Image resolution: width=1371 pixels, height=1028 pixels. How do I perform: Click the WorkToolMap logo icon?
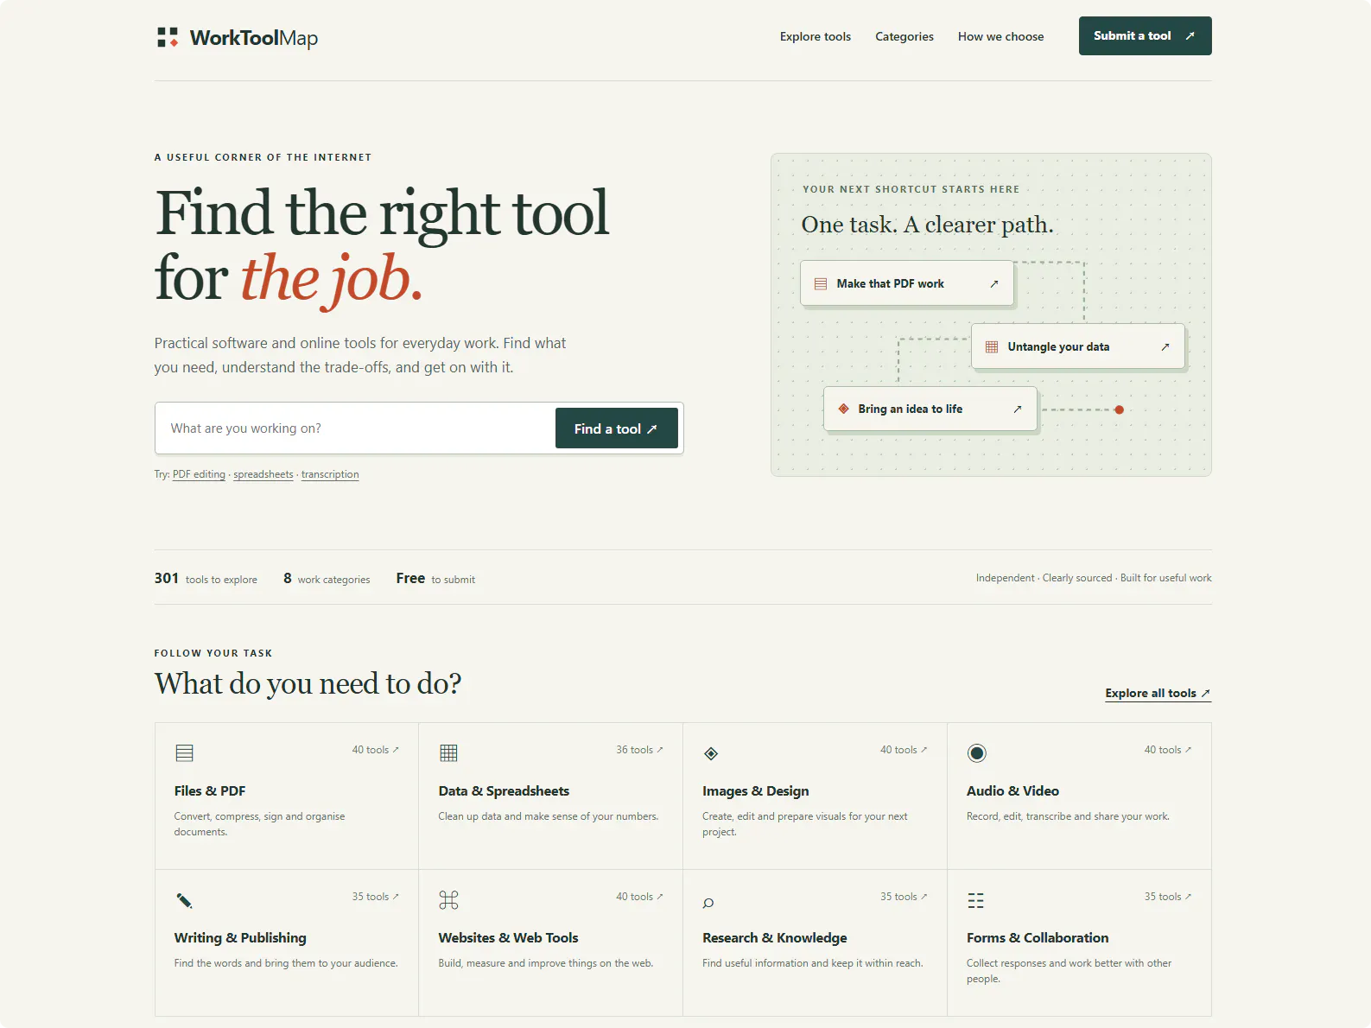pos(168,37)
